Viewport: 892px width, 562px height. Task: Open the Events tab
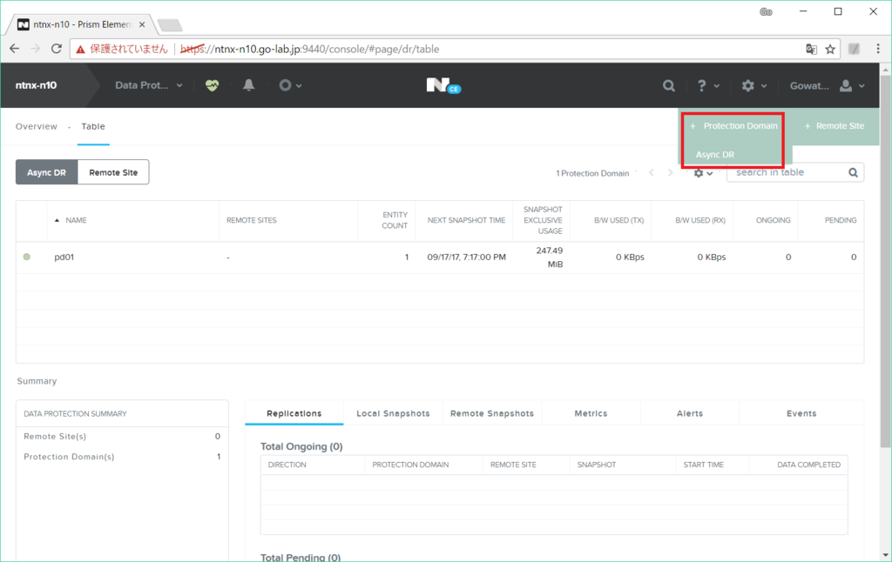801,414
